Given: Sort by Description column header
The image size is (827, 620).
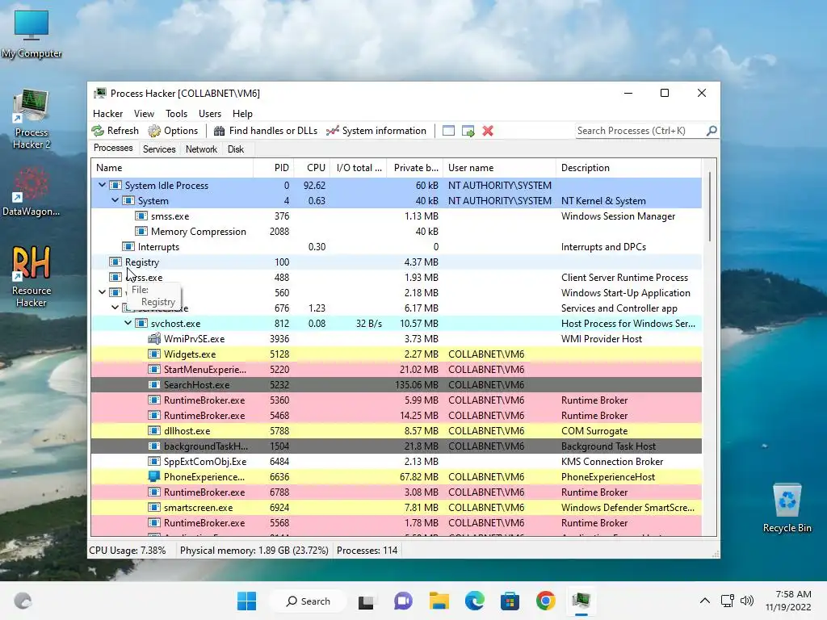Looking at the screenshot, I should [628, 168].
